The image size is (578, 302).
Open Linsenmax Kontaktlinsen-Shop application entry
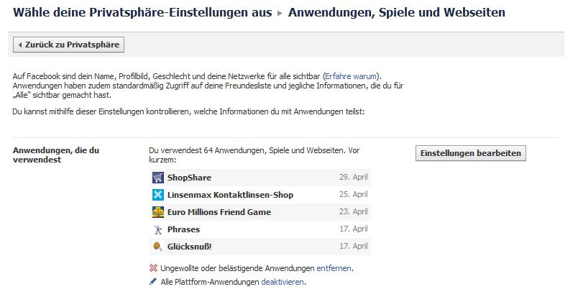pos(231,195)
